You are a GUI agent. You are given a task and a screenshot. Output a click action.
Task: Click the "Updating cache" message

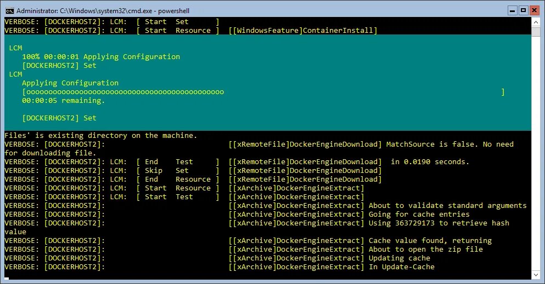click(399, 258)
